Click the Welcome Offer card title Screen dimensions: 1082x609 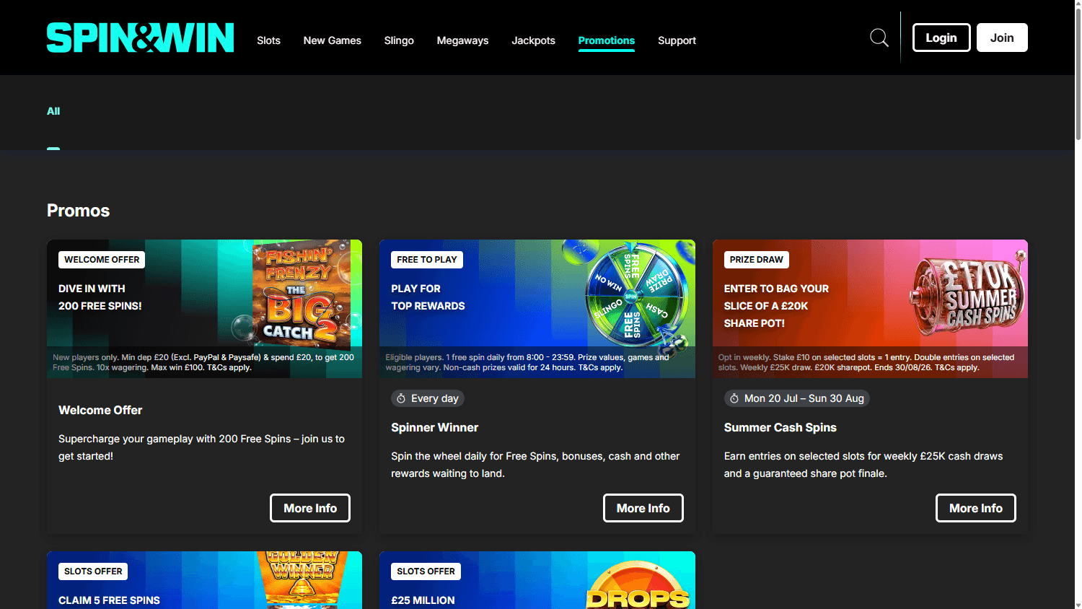[x=100, y=410]
